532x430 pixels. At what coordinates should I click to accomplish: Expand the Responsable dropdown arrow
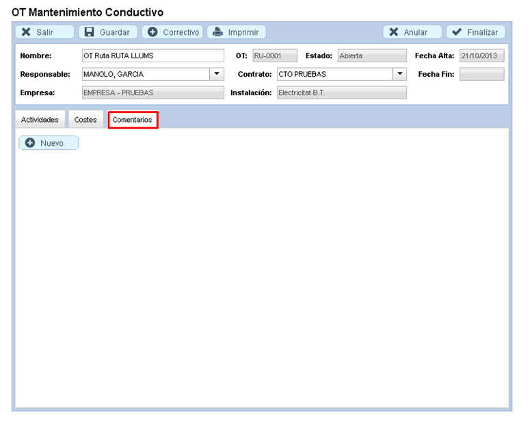click(217, 74)
